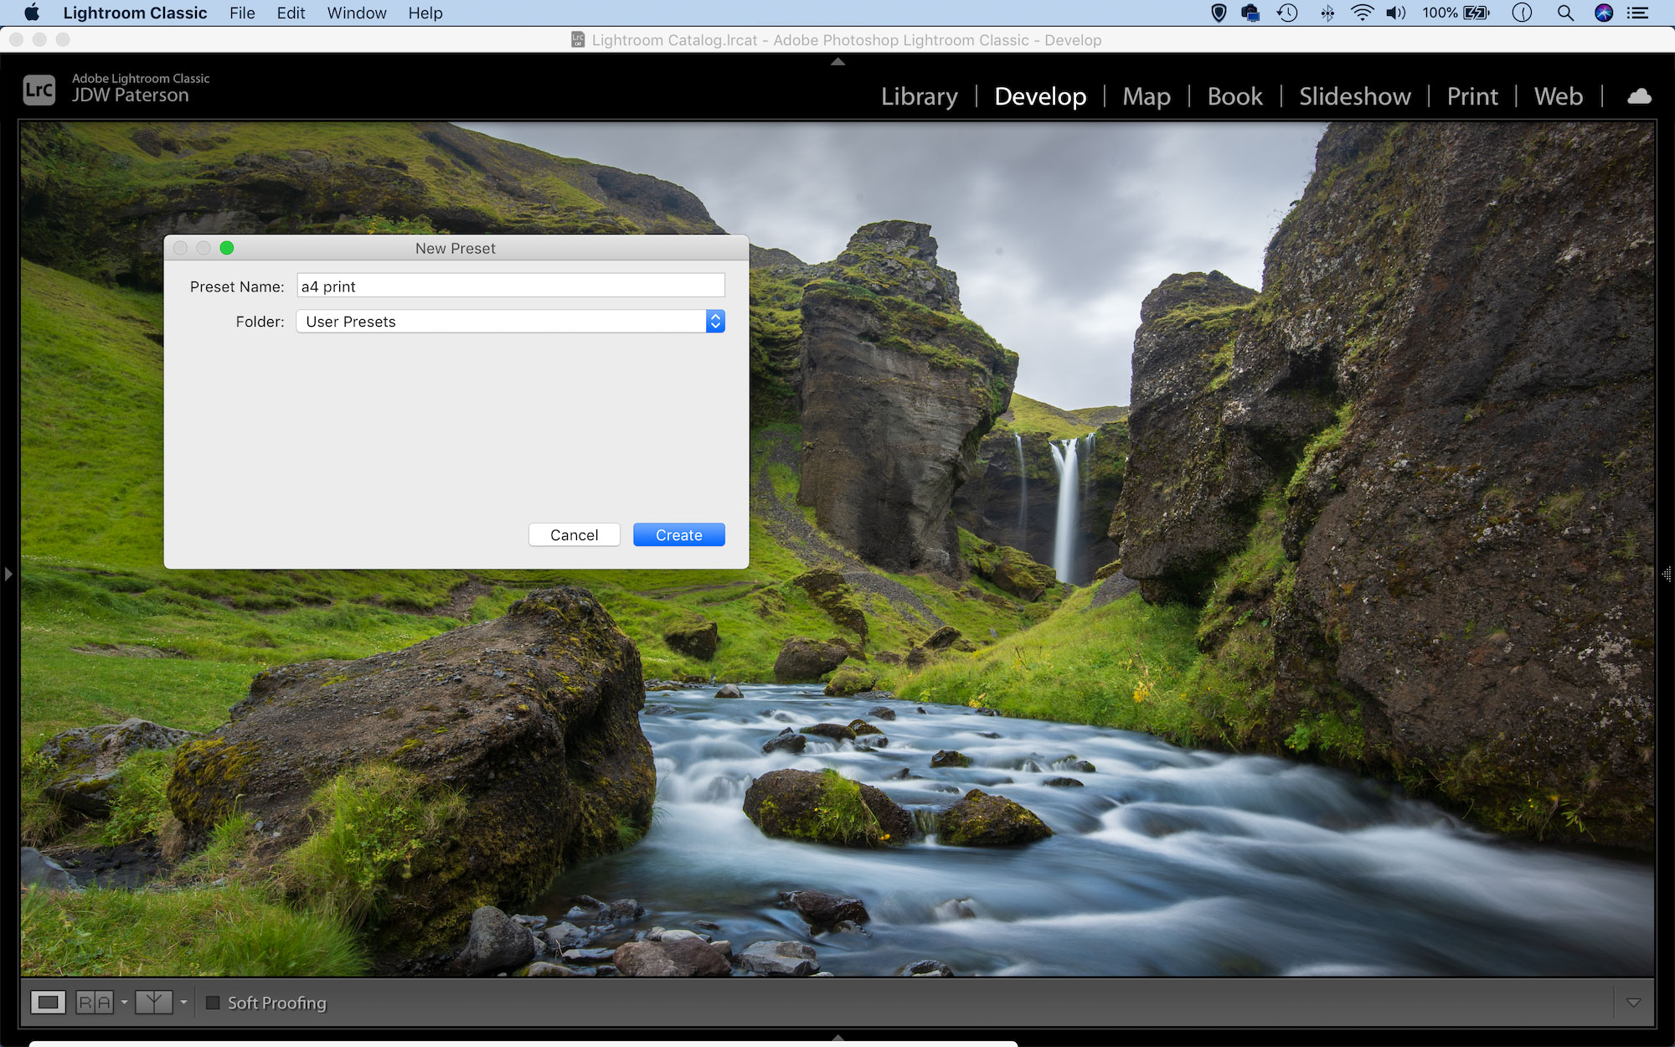The height and width of the screenshot is (1047, 1675).
Task: Click the Softproof toggle checkbox
Action: 211,1003
